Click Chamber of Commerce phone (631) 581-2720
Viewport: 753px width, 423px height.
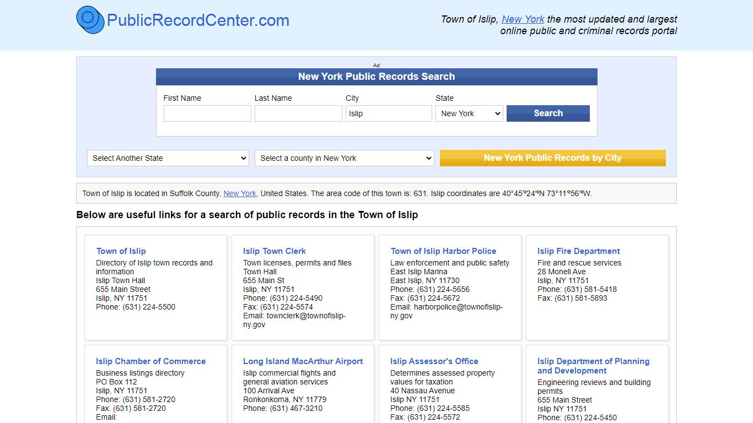point(149,399)
